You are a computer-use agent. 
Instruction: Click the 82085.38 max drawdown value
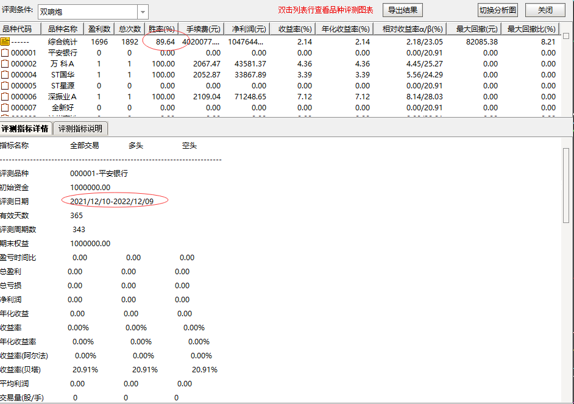click(482, 41)
